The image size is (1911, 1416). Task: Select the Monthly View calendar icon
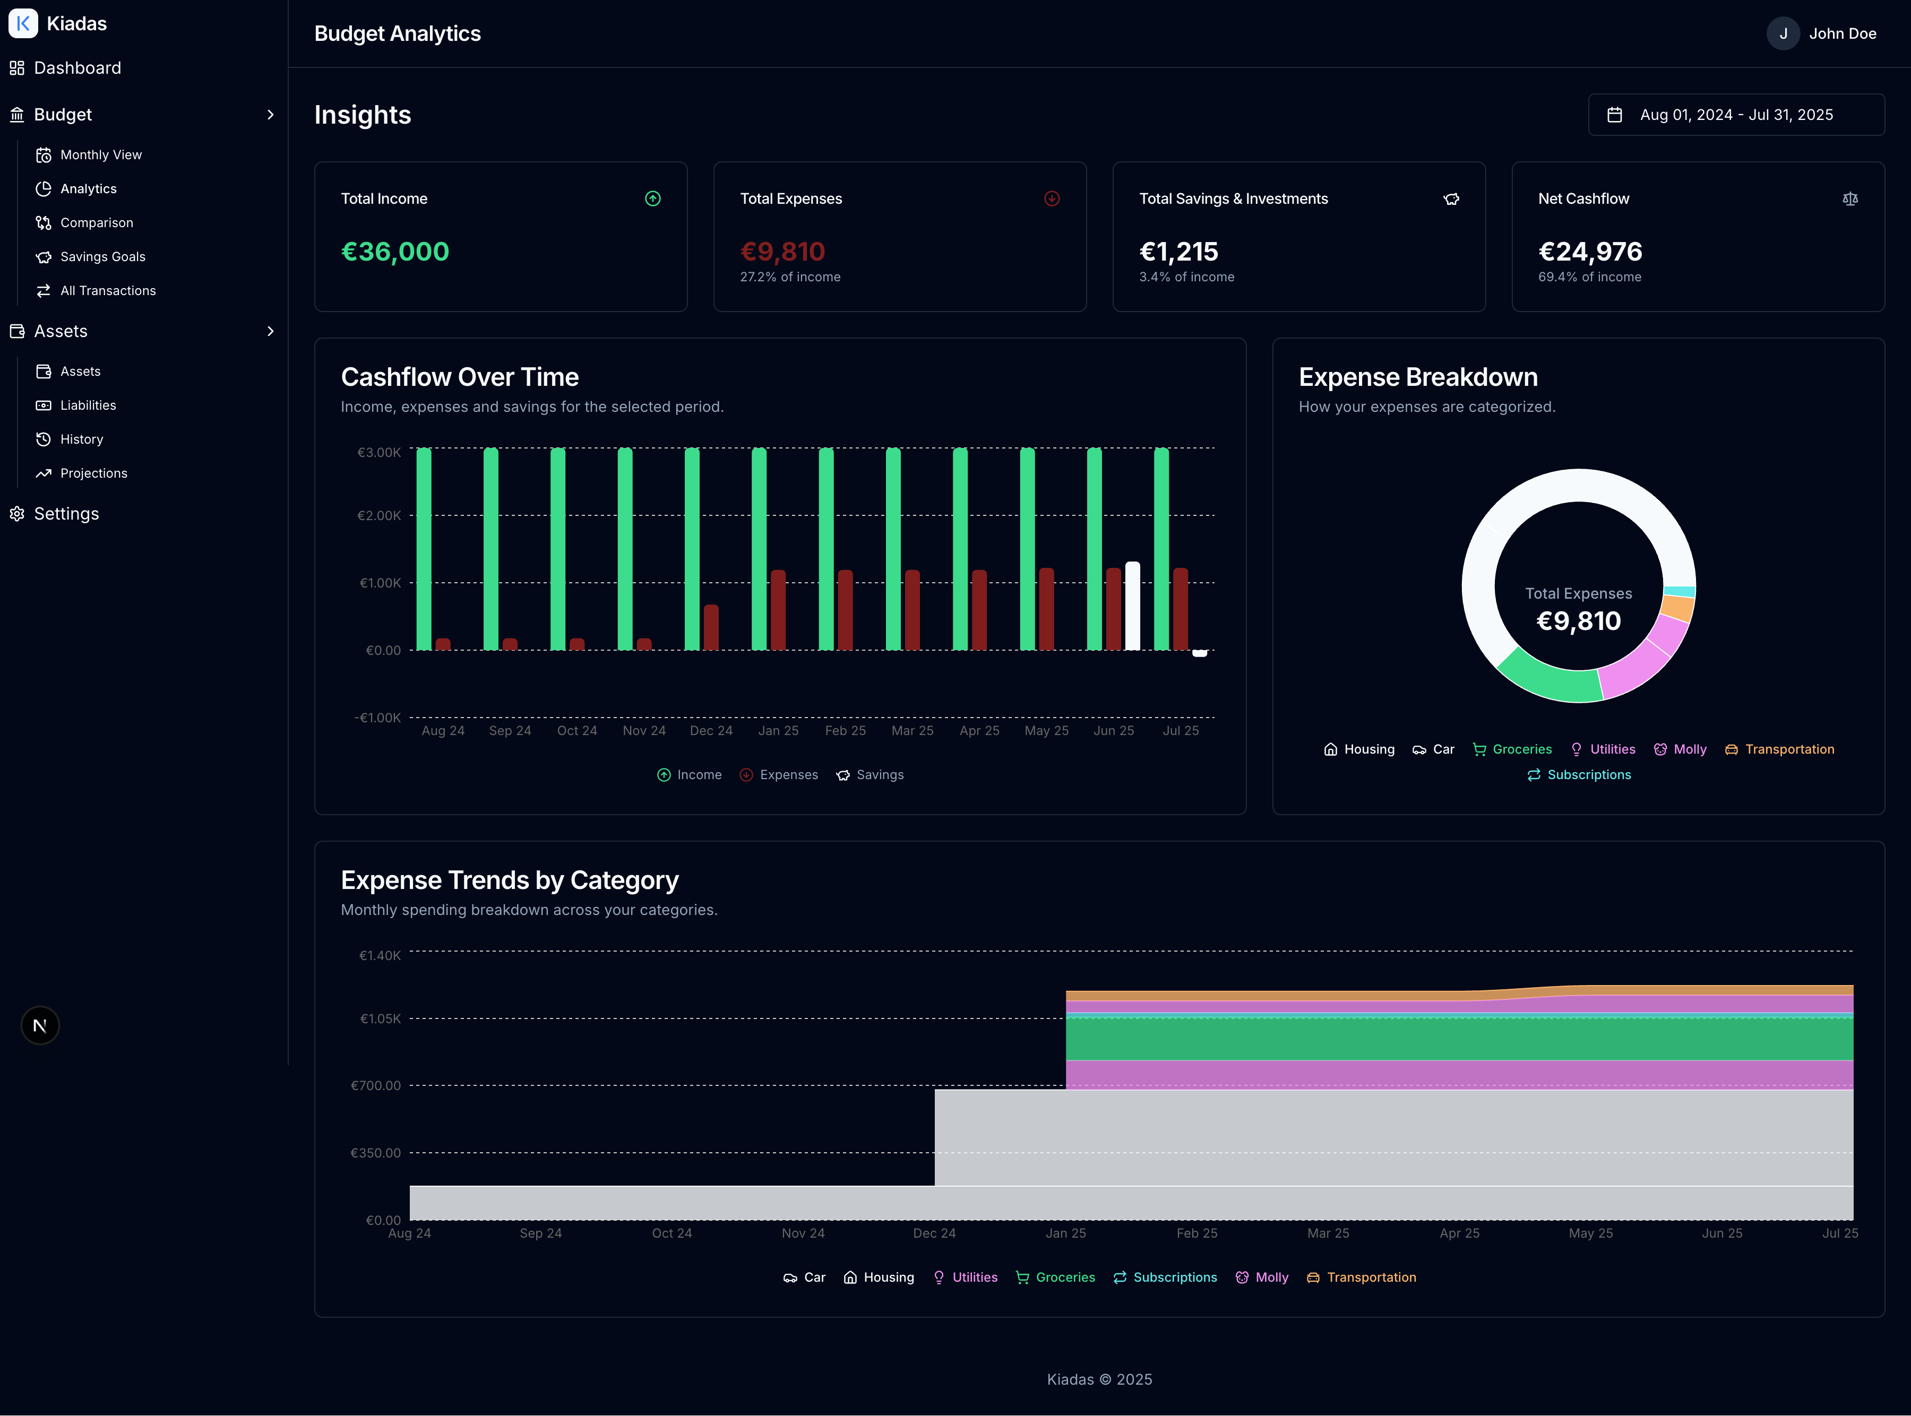pyautogui.click(x=45, y=154)
